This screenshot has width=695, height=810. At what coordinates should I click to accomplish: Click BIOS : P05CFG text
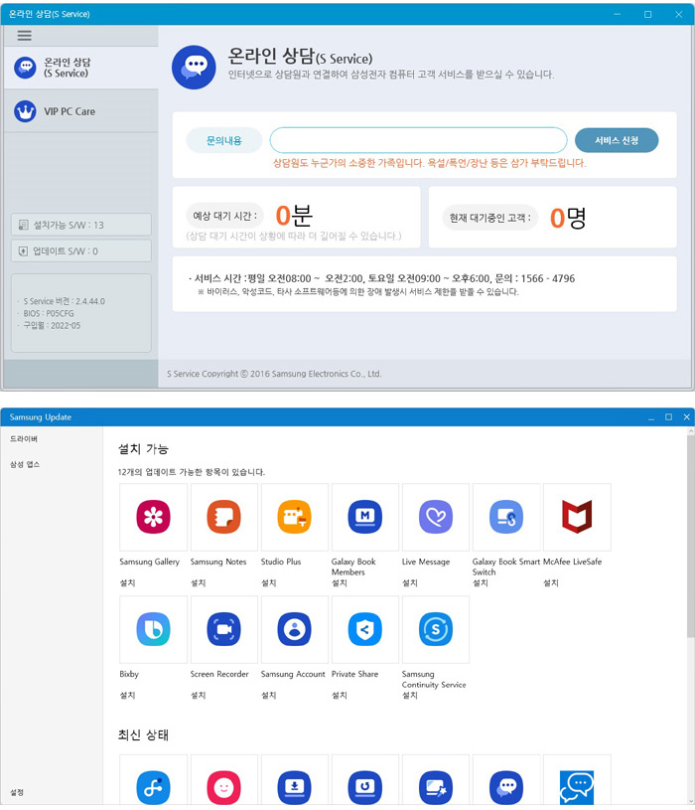click(49, 314)
